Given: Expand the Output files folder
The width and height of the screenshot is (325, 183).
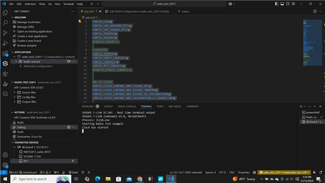Looking at the screenshot, I should (15, 102).
